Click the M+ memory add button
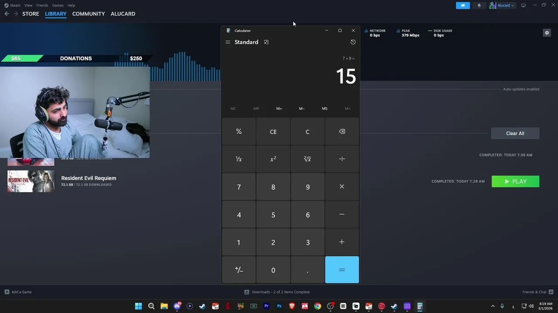558x313 pixels. (x=279, y=109)
